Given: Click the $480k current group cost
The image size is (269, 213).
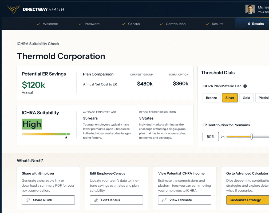Looking at the screenshot, I should (x=145, y=84).
